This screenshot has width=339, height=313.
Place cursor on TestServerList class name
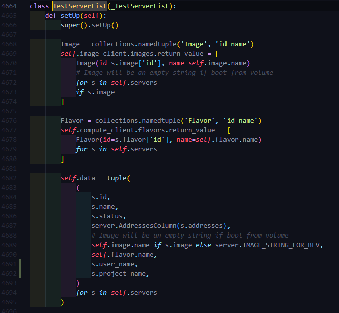click(x=79, y=6)
